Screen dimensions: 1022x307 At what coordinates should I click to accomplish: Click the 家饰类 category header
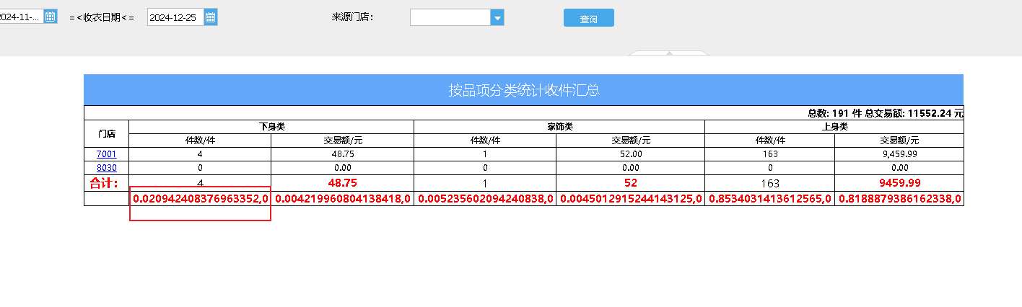[x=559, y=126]
